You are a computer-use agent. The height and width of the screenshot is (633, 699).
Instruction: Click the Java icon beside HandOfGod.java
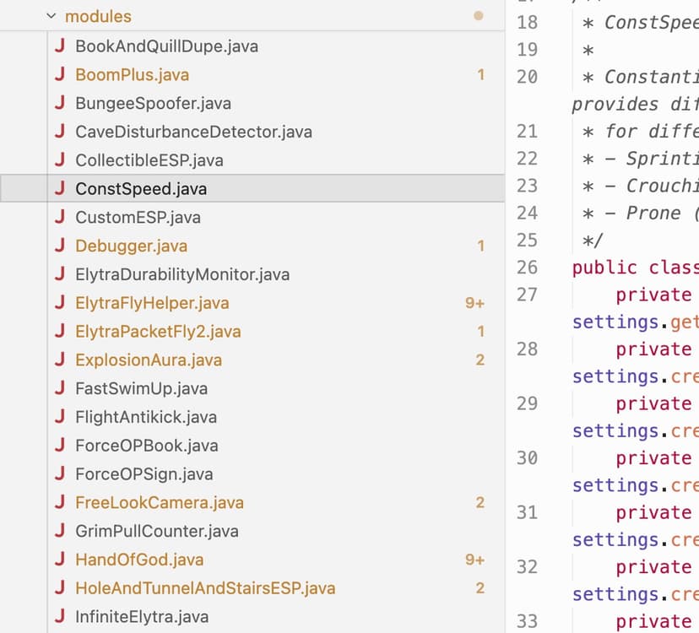tap(59, 560)
